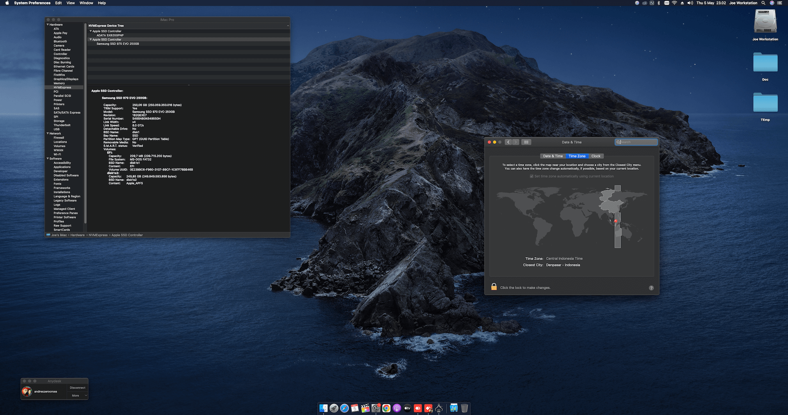
Task: Select the ADATA SX8200PNP device row
Action: 110,35
